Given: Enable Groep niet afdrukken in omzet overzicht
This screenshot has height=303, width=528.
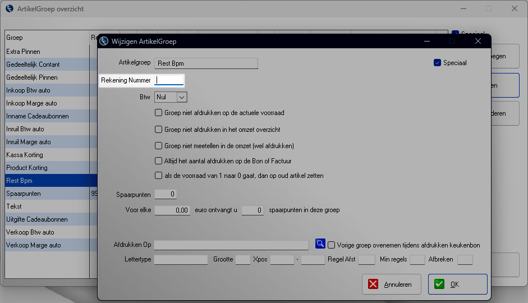Looking at the screenshot, I should [x=159, y=129].
